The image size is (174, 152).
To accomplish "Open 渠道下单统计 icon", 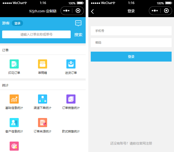I will click(43, 99).
